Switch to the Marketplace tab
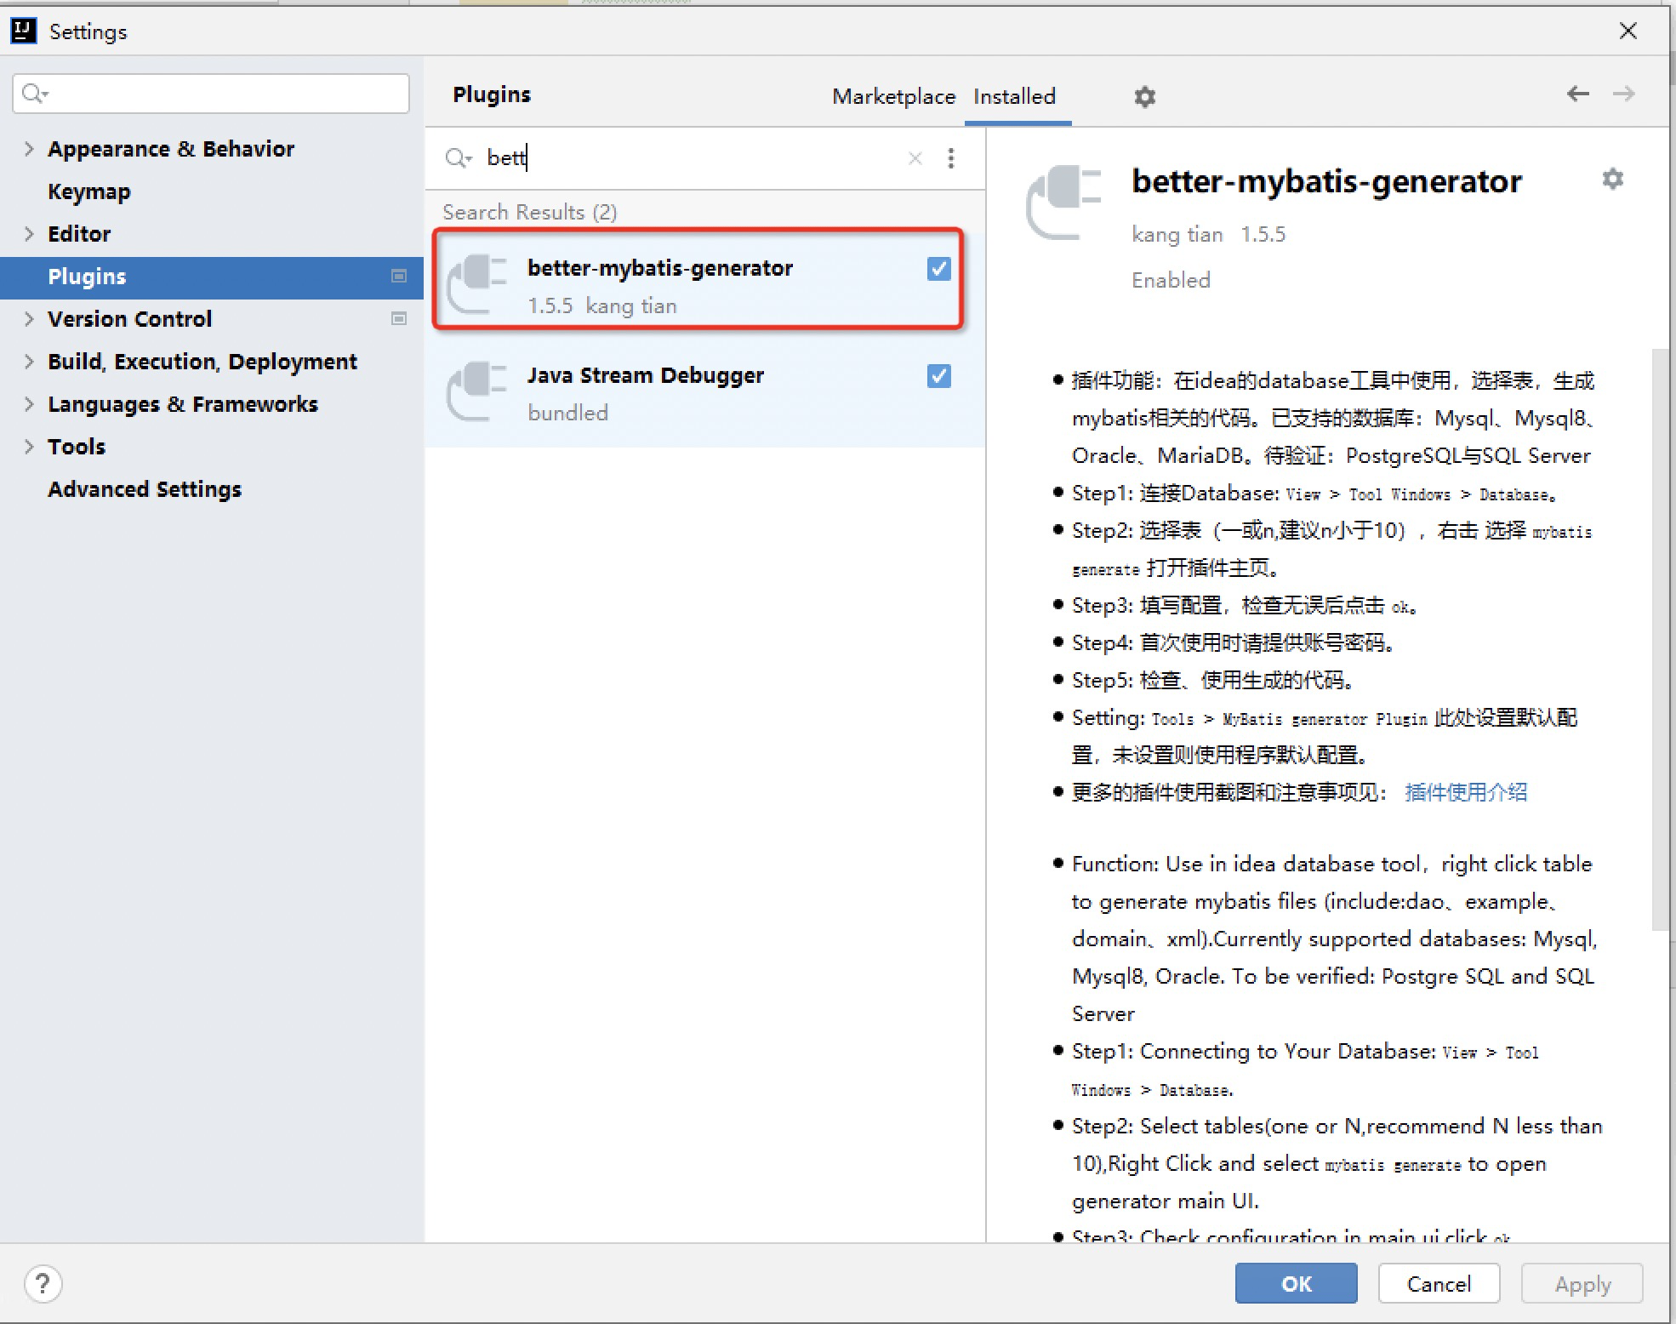 tap(893, 96)
